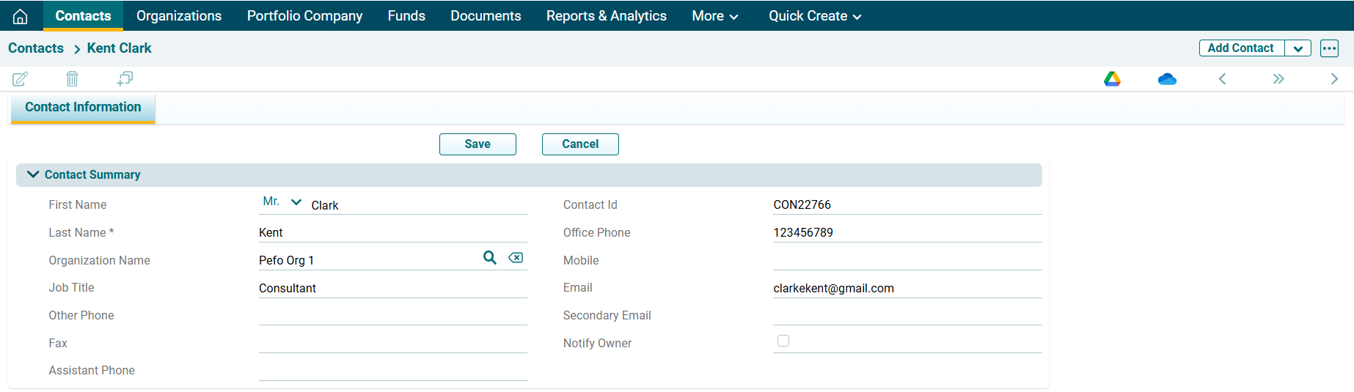The height and width of the screenshot is (392, 1354).
Task: Click the home icon in navigation bar
Action: click(x=21, y=16)
